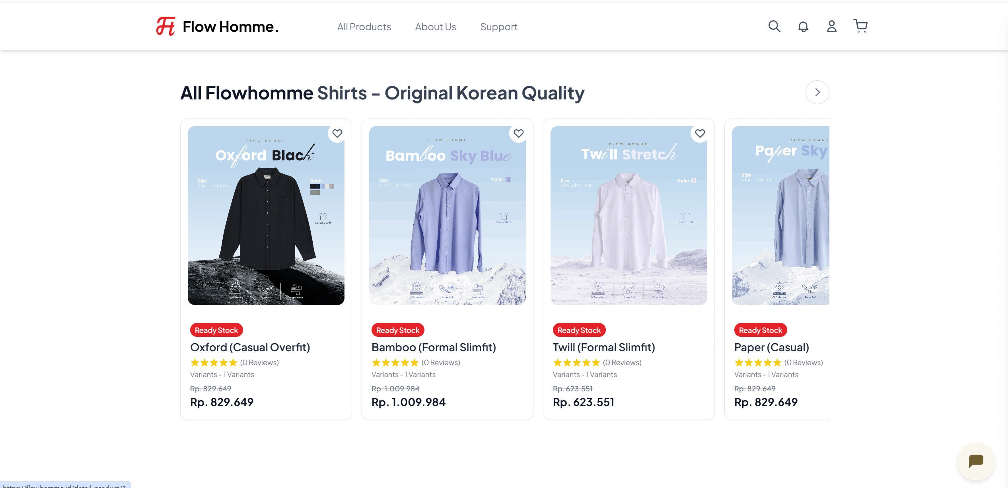Image resolution: width=1008 pixels, height=488 pixels.
Task: Open the user account icon
Action: click(831, 27)
